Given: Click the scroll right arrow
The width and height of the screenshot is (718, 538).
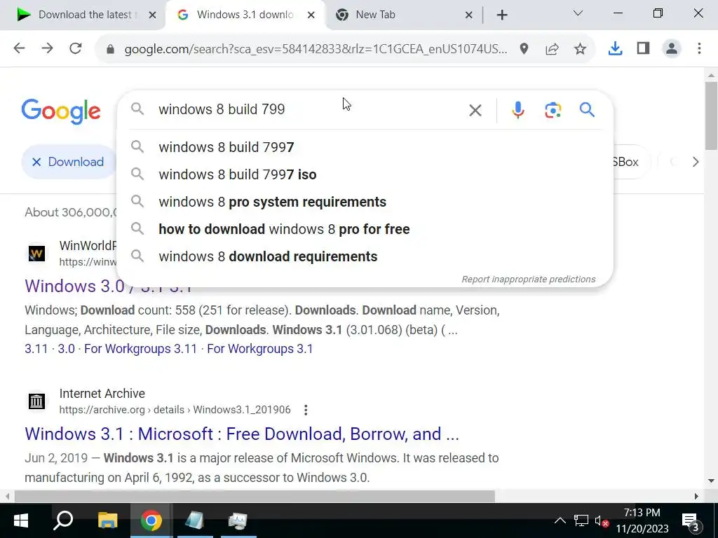Looking at the screenshot, I should point(696,497).
